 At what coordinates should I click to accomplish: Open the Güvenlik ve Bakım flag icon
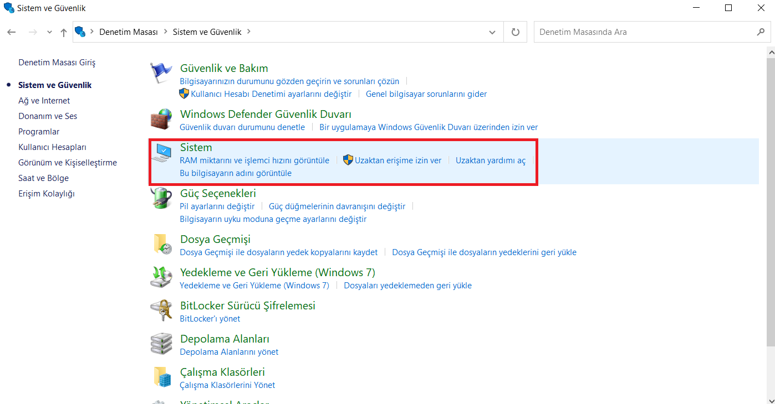162,73
